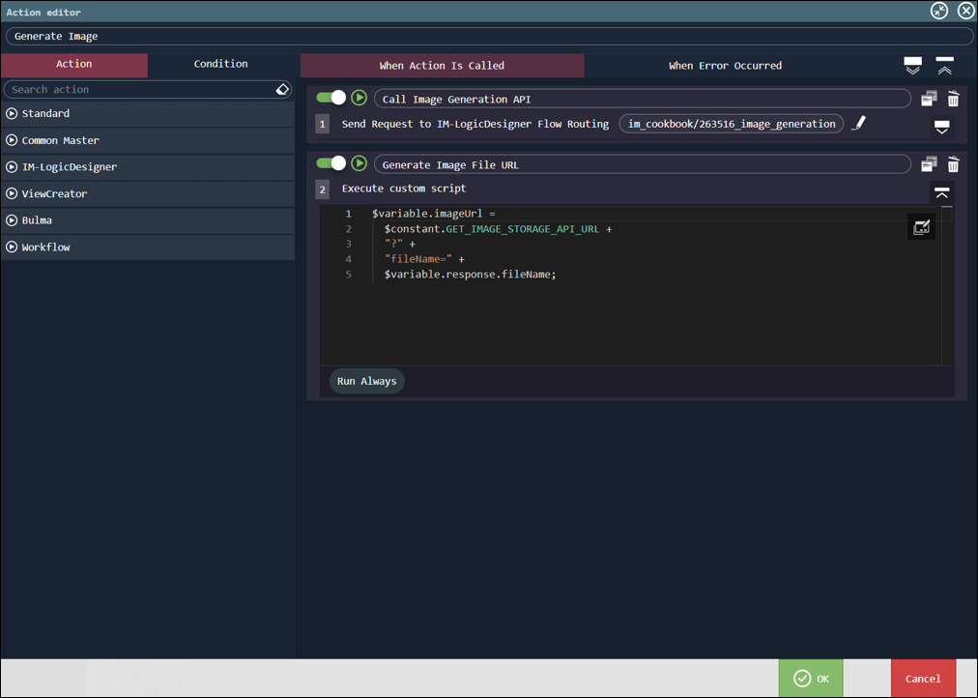Click the OK button
The image size is (978, 698).
(x=811, y=679)
